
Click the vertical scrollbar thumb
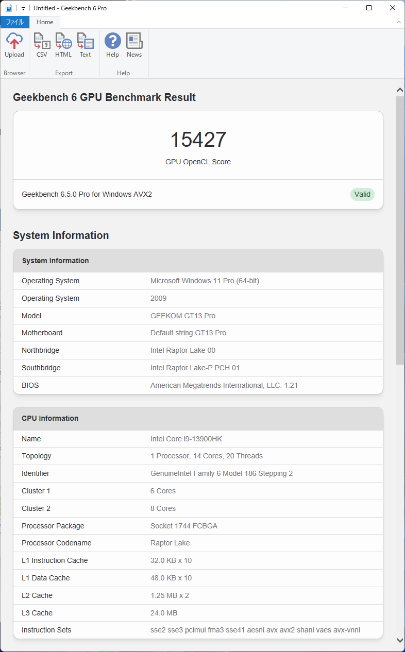click(400, 229)
